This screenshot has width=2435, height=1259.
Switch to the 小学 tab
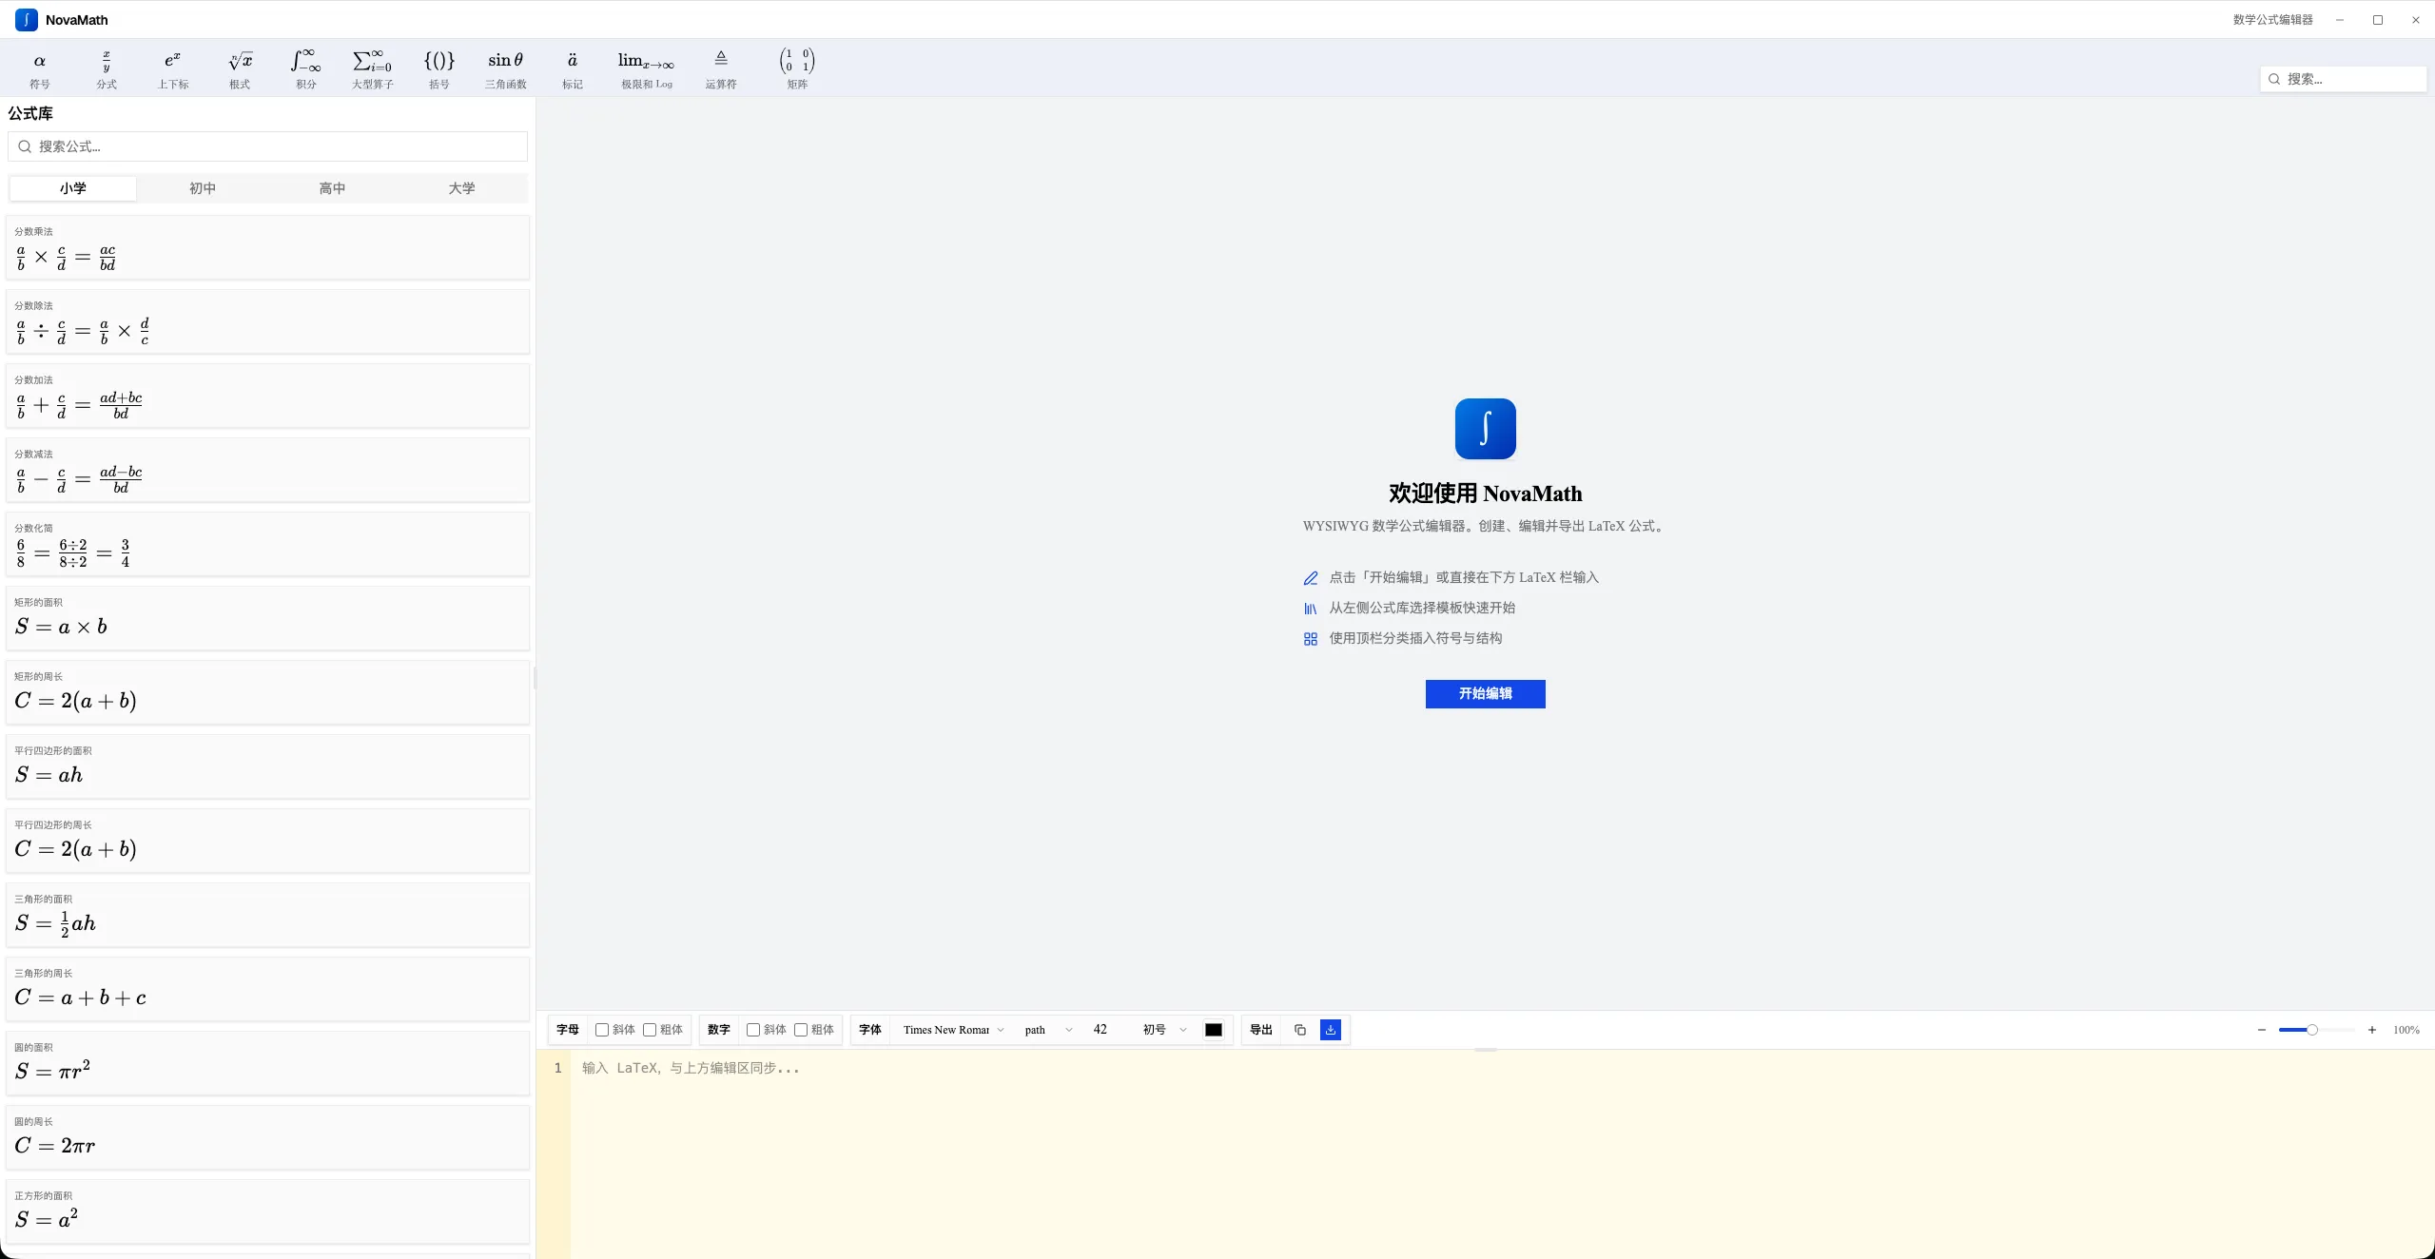(x=73, y=188)
